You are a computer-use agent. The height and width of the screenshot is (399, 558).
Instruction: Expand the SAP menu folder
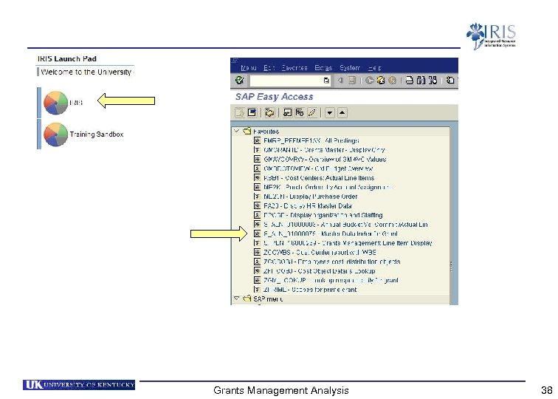(236, 299)
